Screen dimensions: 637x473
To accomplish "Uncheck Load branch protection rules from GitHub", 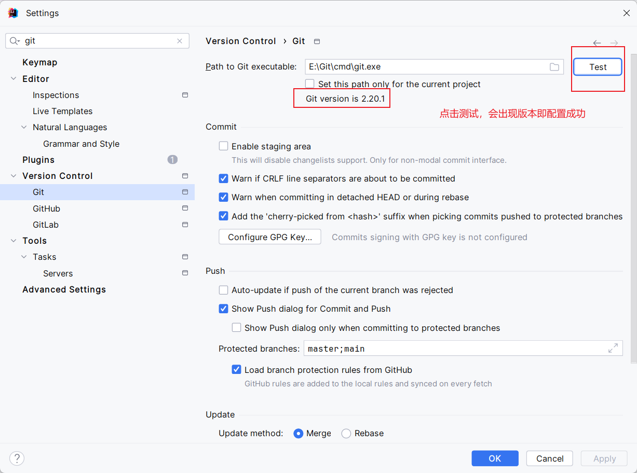I will (236, 370).
